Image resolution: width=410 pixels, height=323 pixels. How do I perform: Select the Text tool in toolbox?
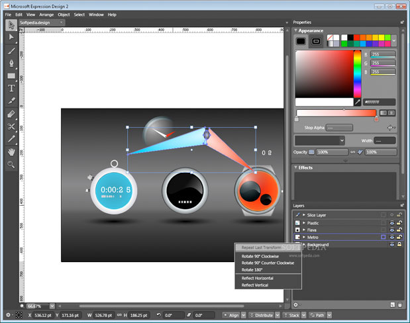pyautogui.click(x=11, y=88)
